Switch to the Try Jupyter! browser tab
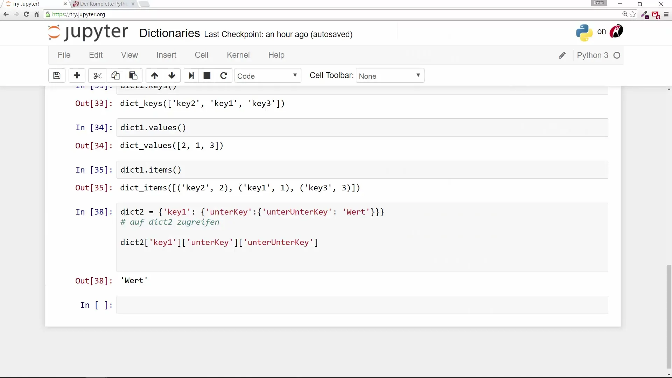 point(34,4)
